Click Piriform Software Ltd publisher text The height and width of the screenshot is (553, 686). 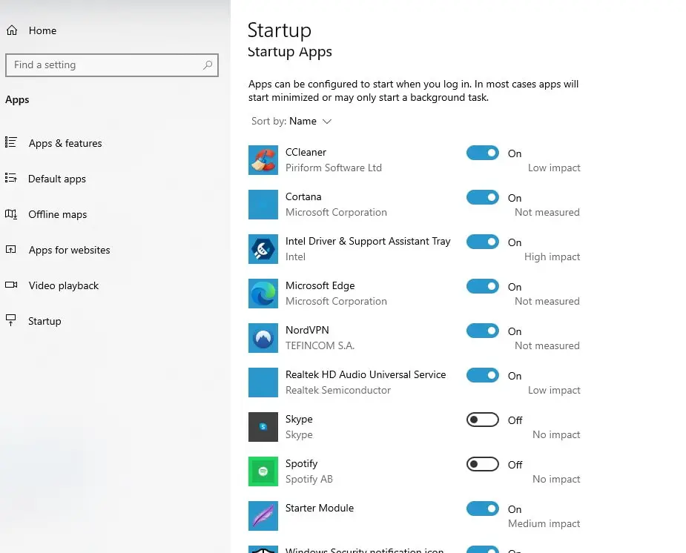coord(334,168)
